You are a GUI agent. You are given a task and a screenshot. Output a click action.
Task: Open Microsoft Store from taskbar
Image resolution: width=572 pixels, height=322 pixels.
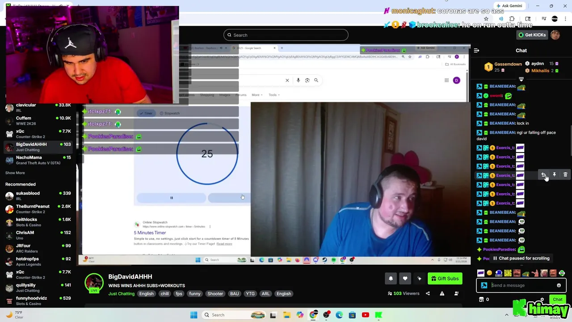click(x=352, y=315)
